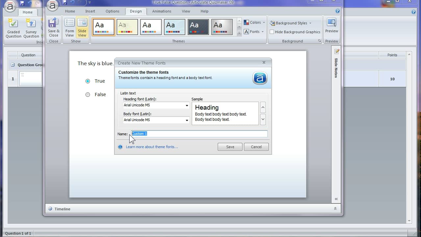Open the Home tab in the question window
421x237 pixels.
click(70, 11)
